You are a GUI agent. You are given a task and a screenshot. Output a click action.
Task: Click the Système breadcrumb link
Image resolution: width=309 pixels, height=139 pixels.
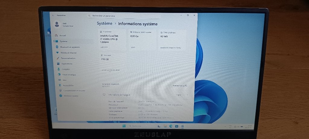[x=104, y=24]
